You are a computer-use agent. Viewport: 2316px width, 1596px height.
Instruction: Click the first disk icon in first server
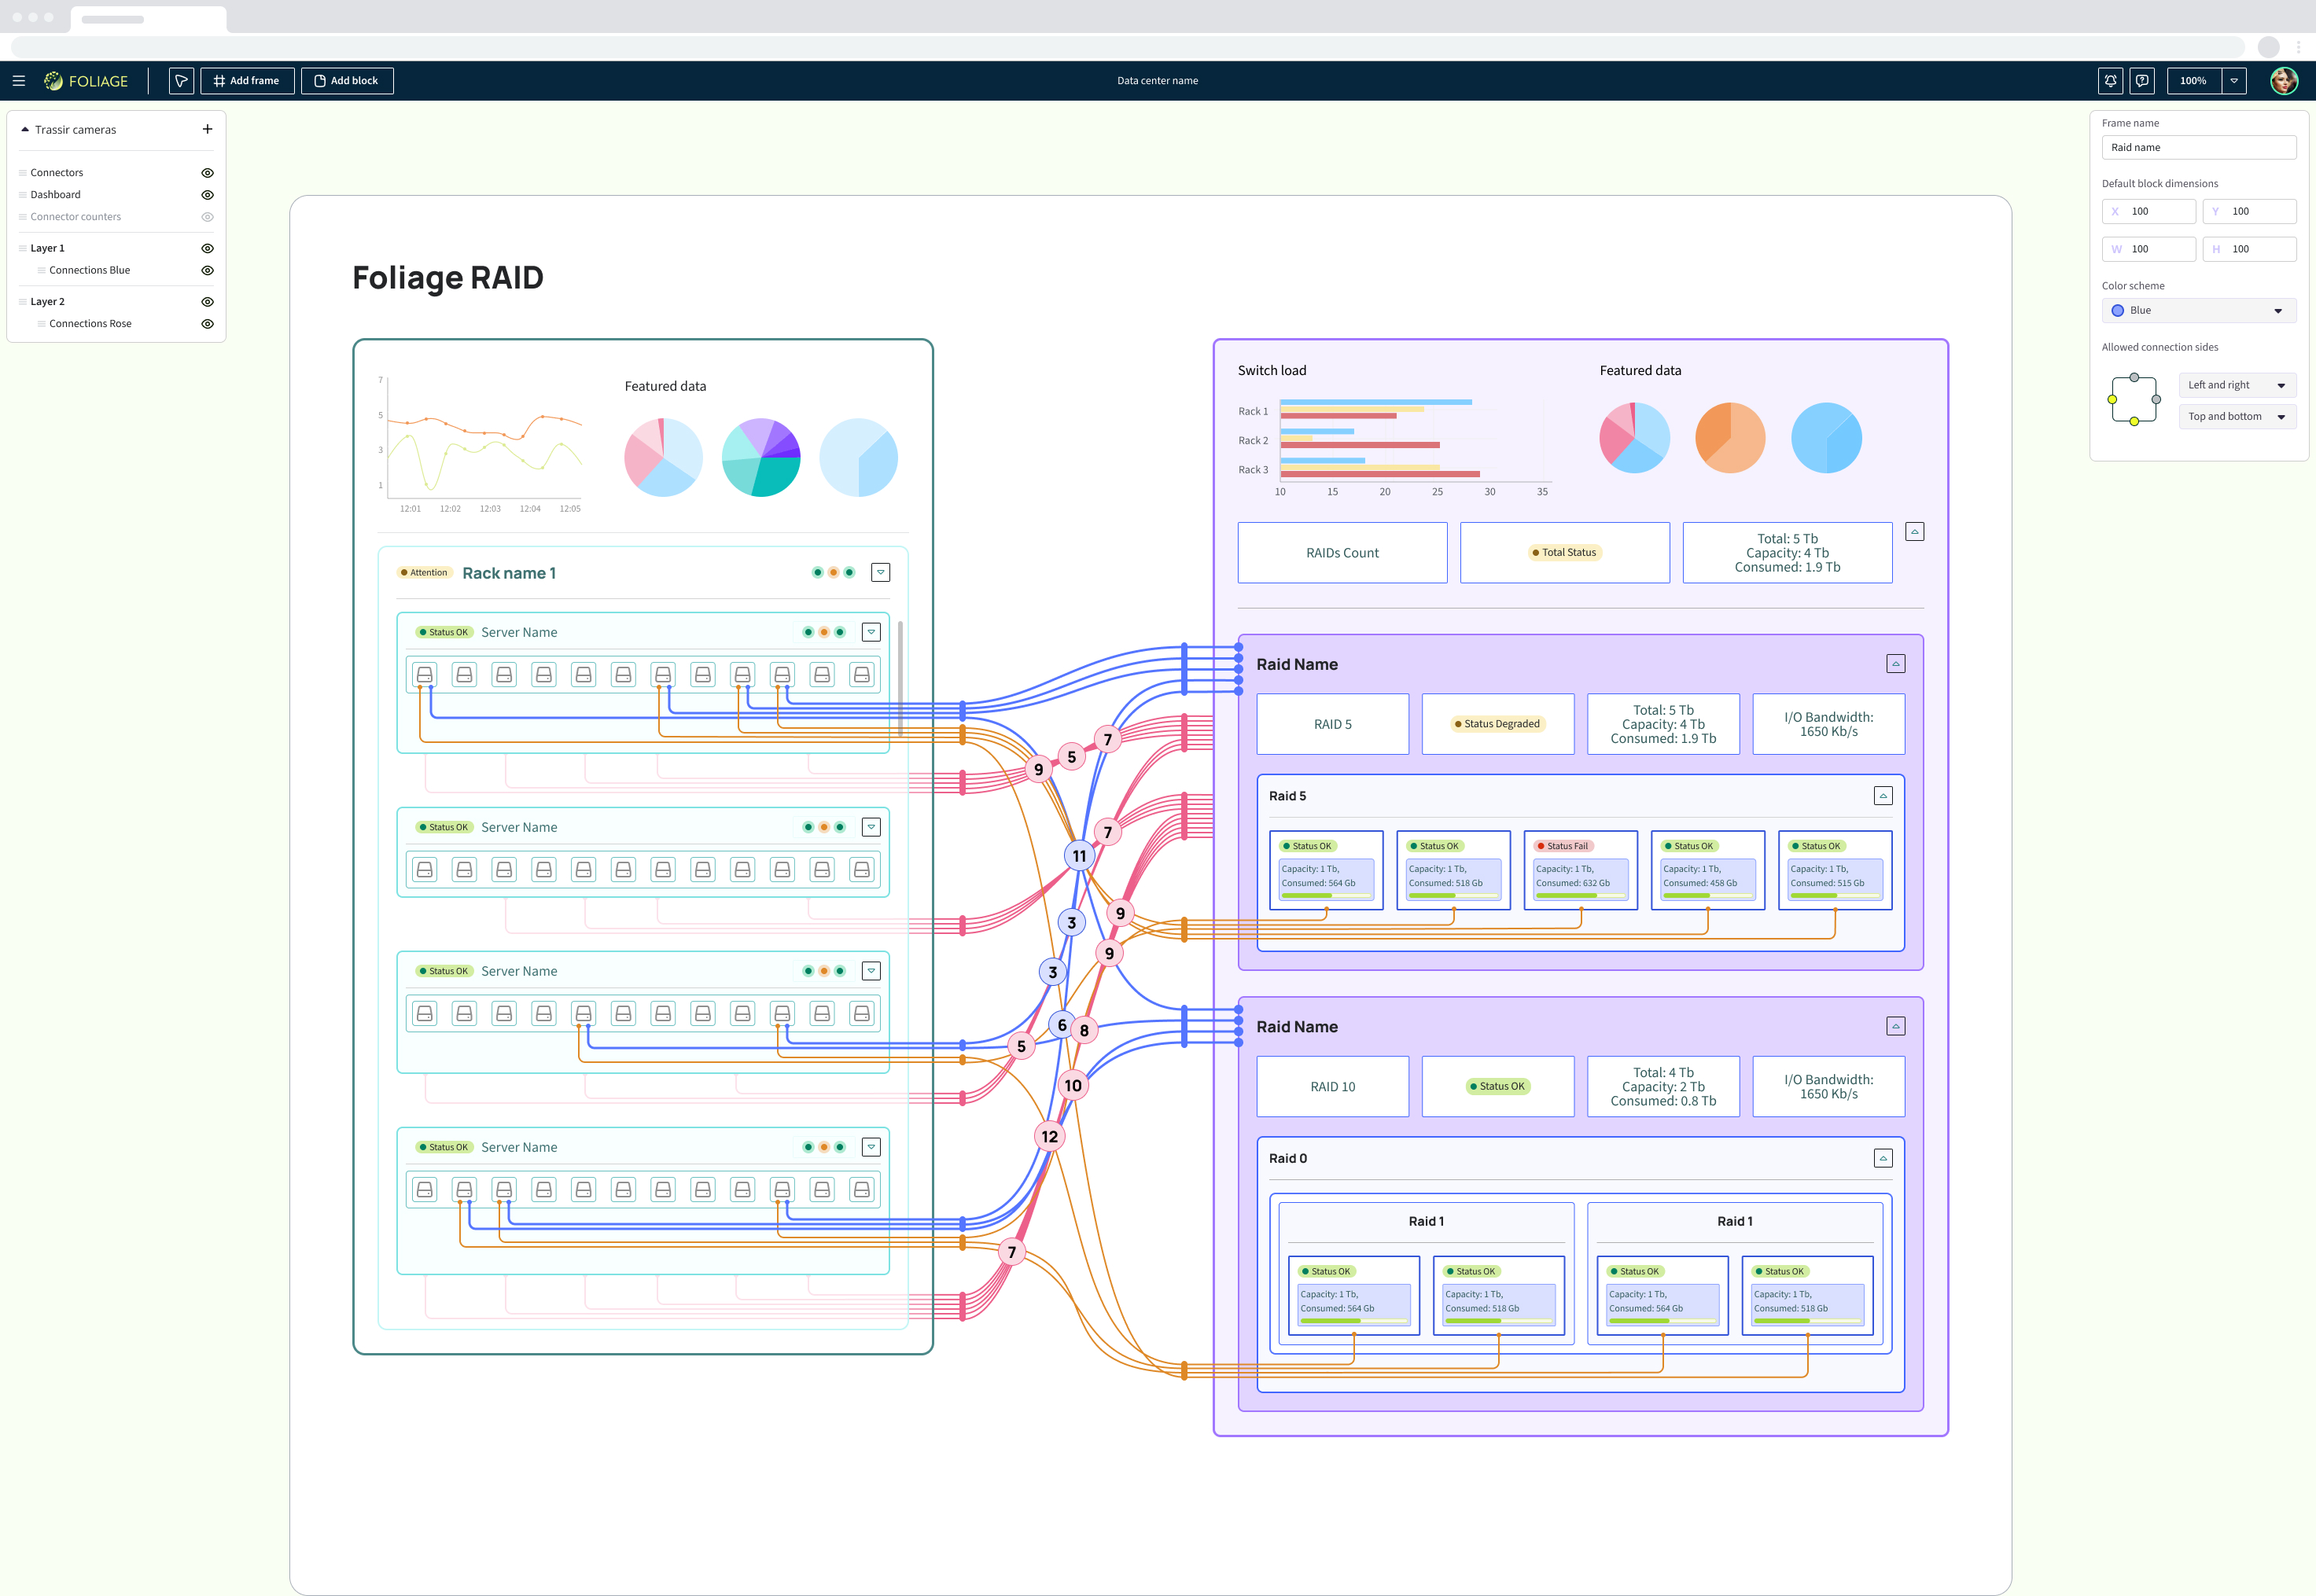[424, 675]
